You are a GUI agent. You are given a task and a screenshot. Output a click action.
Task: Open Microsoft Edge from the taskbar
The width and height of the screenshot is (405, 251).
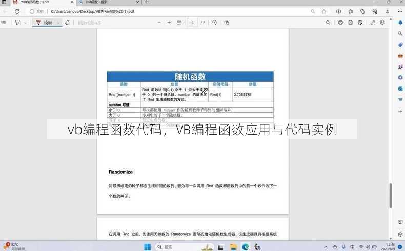(x=246, y=247)
